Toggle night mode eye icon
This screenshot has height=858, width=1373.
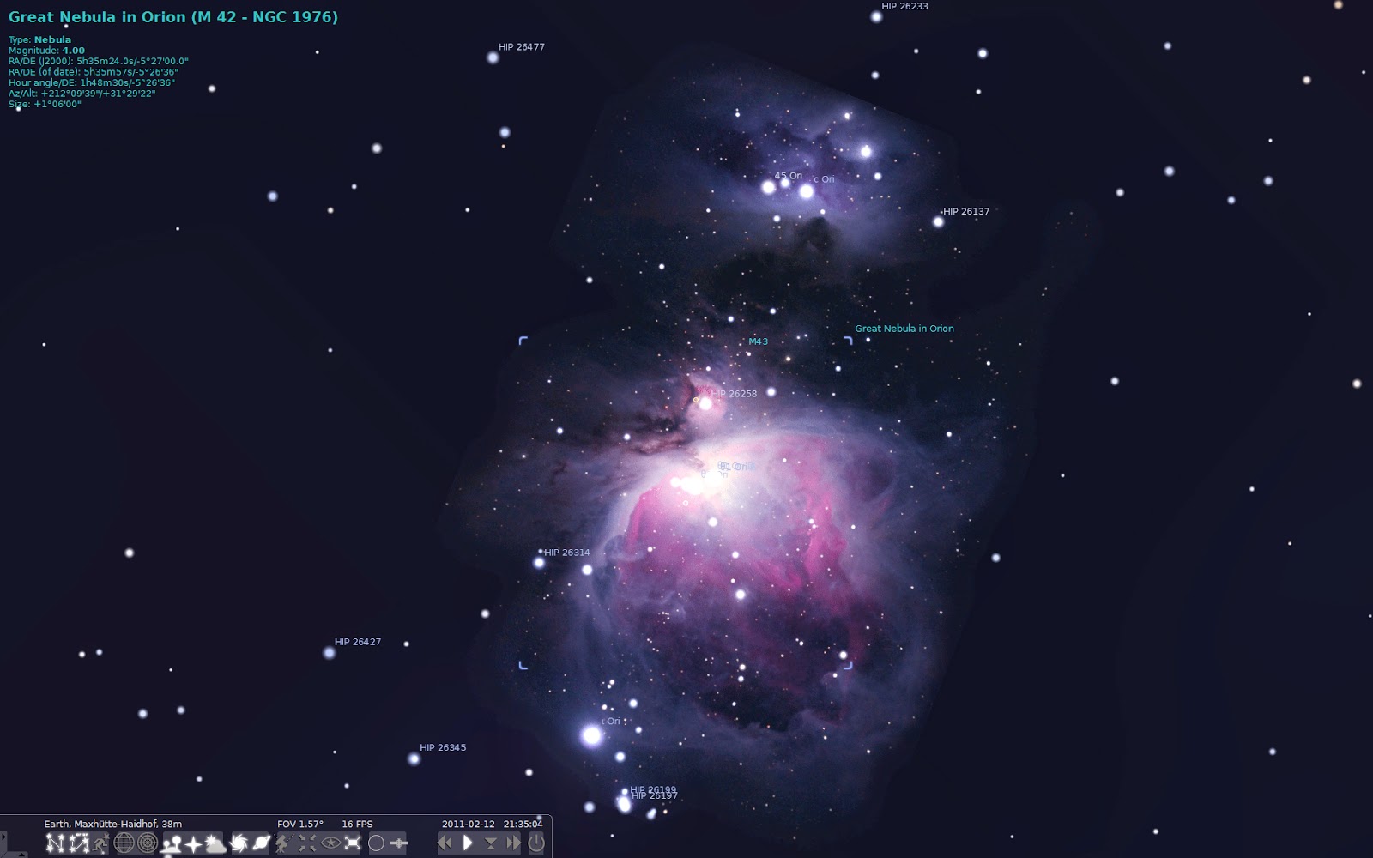tap(330, 843)
